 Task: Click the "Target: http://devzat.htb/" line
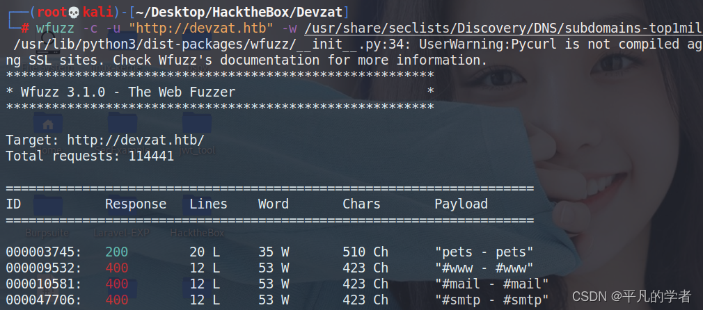pos(105,140)
